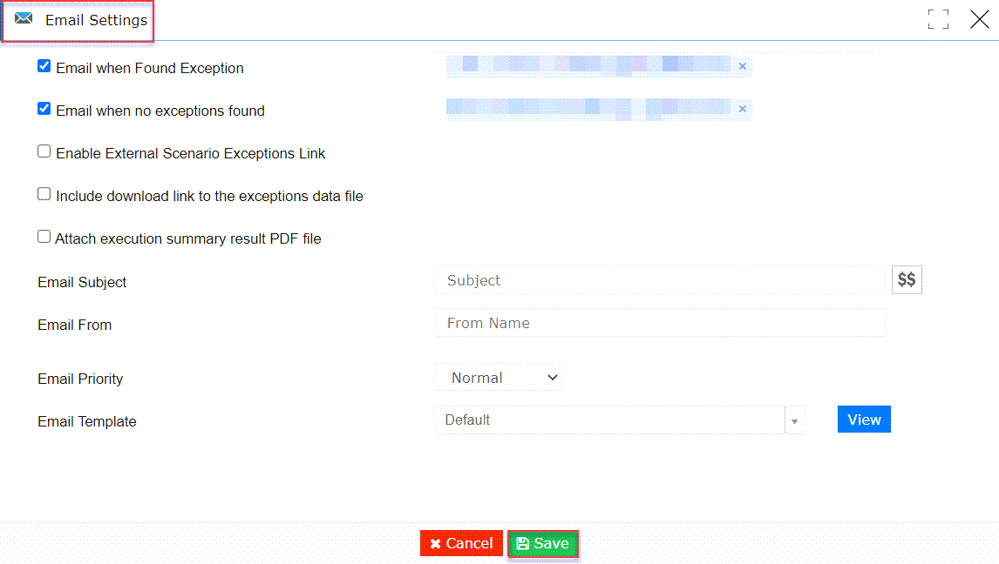Click the red Cancel button

(x=461, y=544)
